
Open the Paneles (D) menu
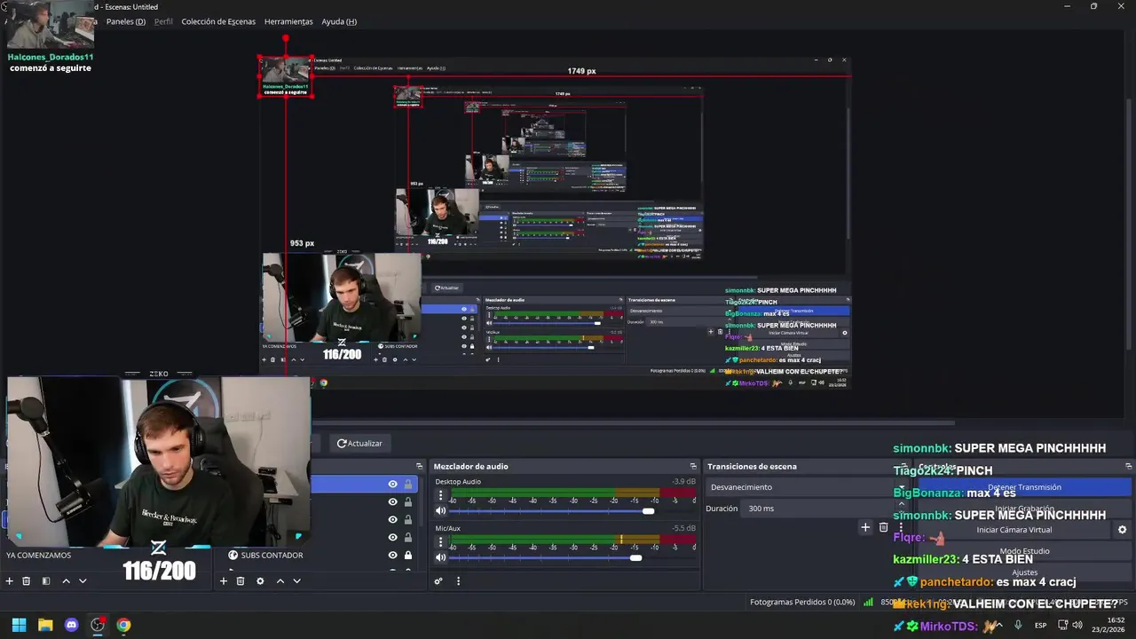pyautogui.click(x=126, y=21)
